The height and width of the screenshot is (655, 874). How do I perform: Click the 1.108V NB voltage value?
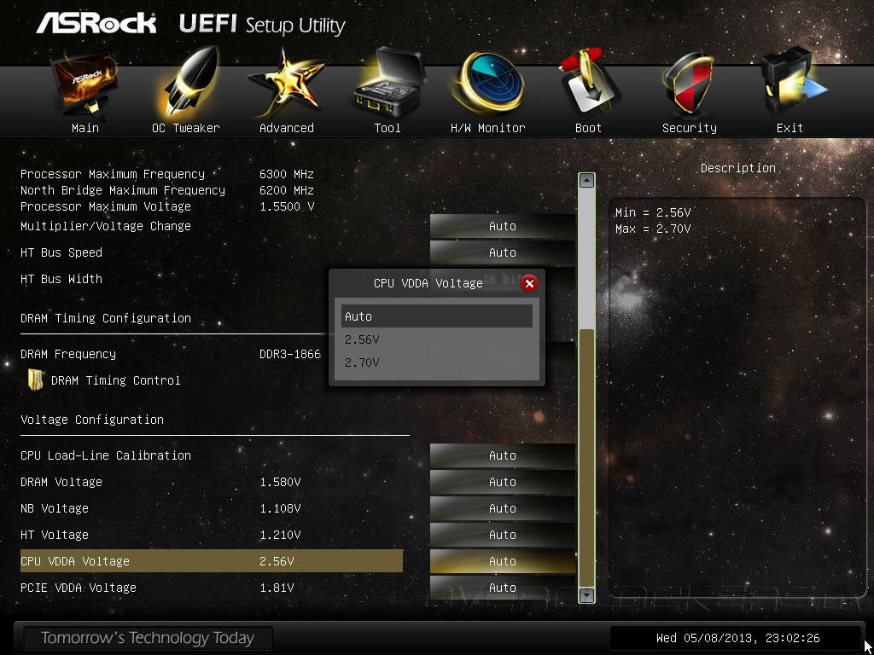click(280, 508)
